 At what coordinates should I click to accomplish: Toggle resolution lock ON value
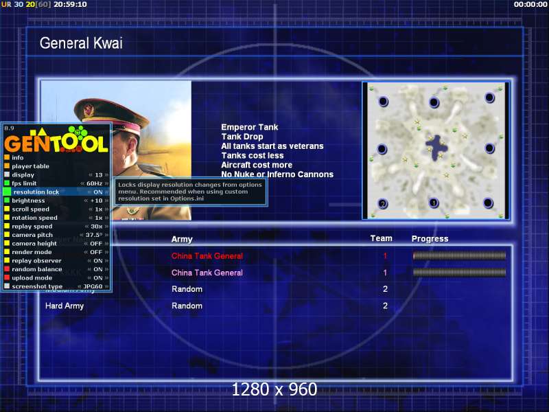[x=98, y=192]
